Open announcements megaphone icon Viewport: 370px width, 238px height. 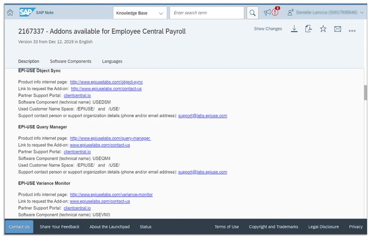(x=267, y=12)
